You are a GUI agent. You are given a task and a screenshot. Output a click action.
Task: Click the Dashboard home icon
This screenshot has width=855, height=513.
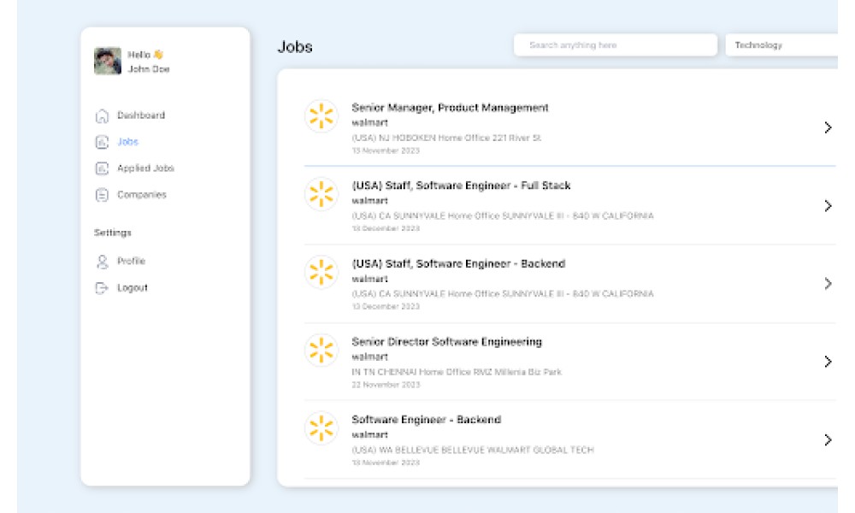coord(102,115)
